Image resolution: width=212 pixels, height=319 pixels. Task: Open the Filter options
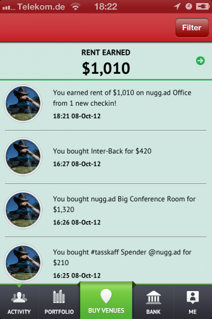coord(192,28)
